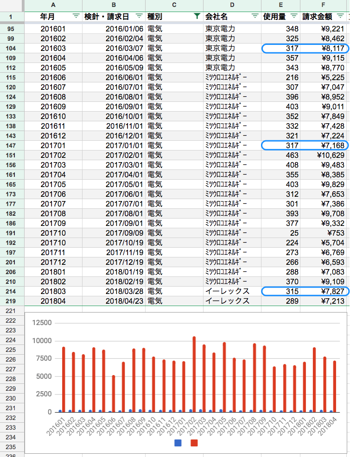Select amount cell ¥9,829
The image size is (350, 457).
[x=323, y=184]
